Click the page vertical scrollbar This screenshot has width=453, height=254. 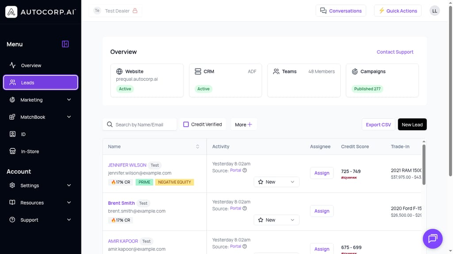[x=450, y=91]
